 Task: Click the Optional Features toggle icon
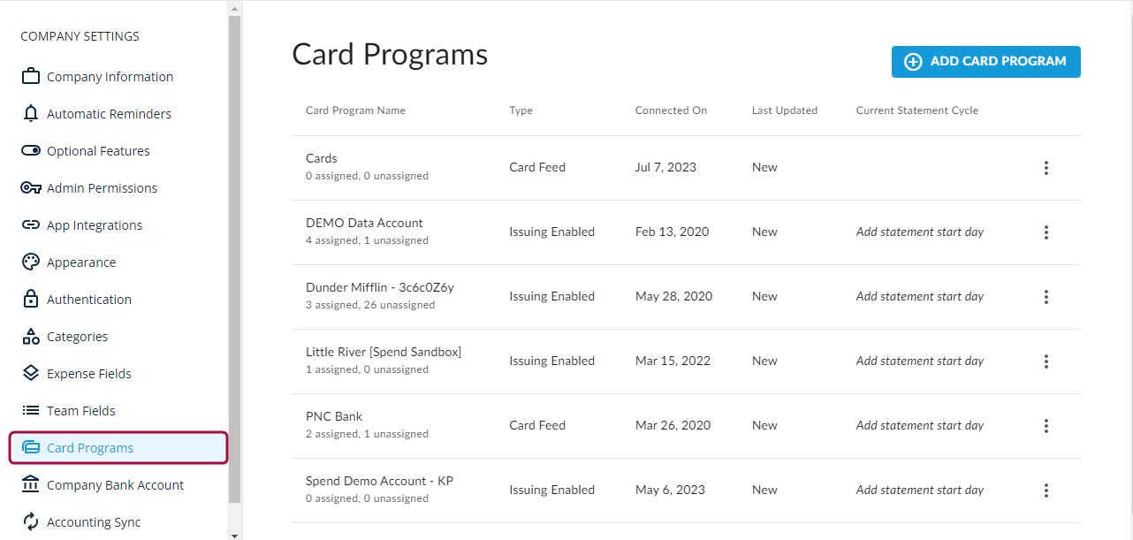pos(30,150)
